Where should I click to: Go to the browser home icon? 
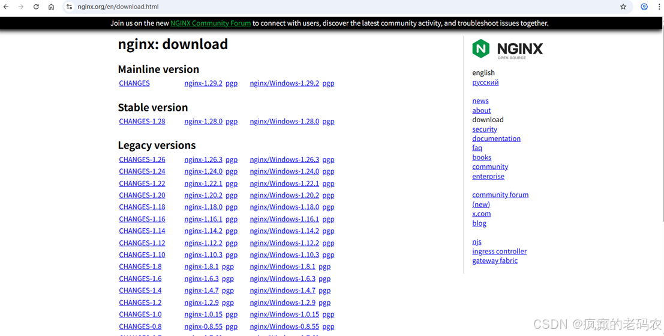51,7
